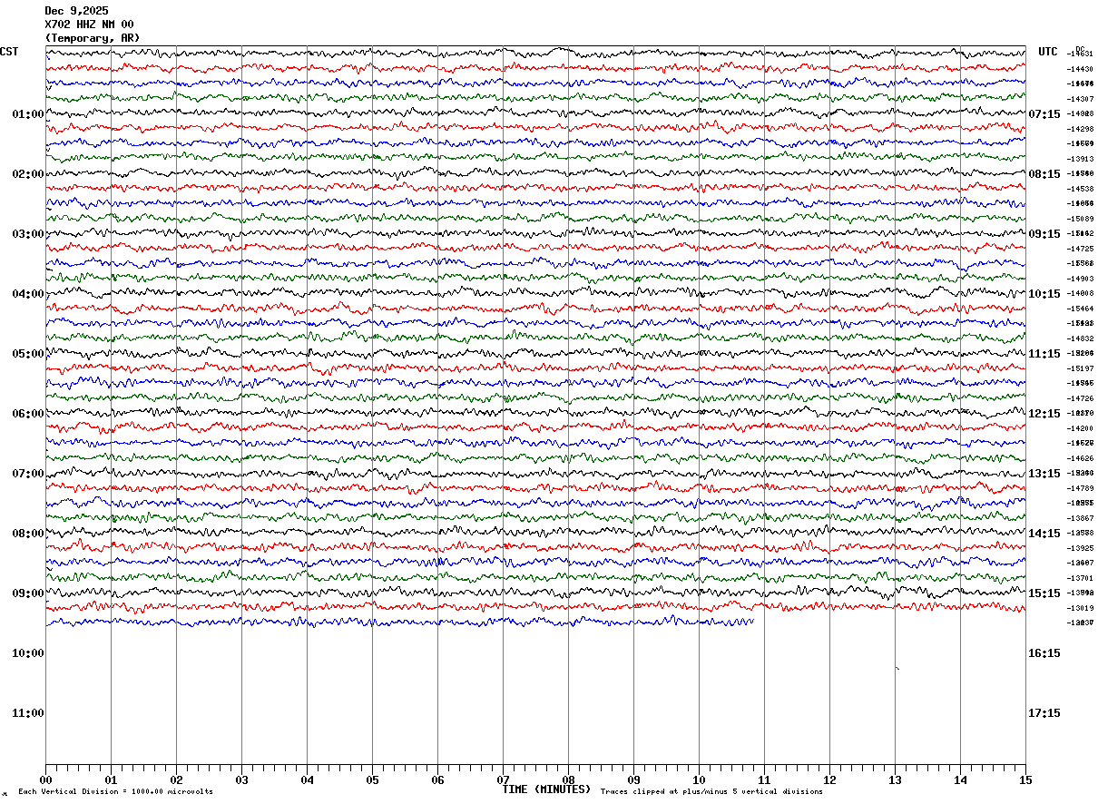Select the 07:00 CST row label
1098x804 pixels.
coord(28,474)
